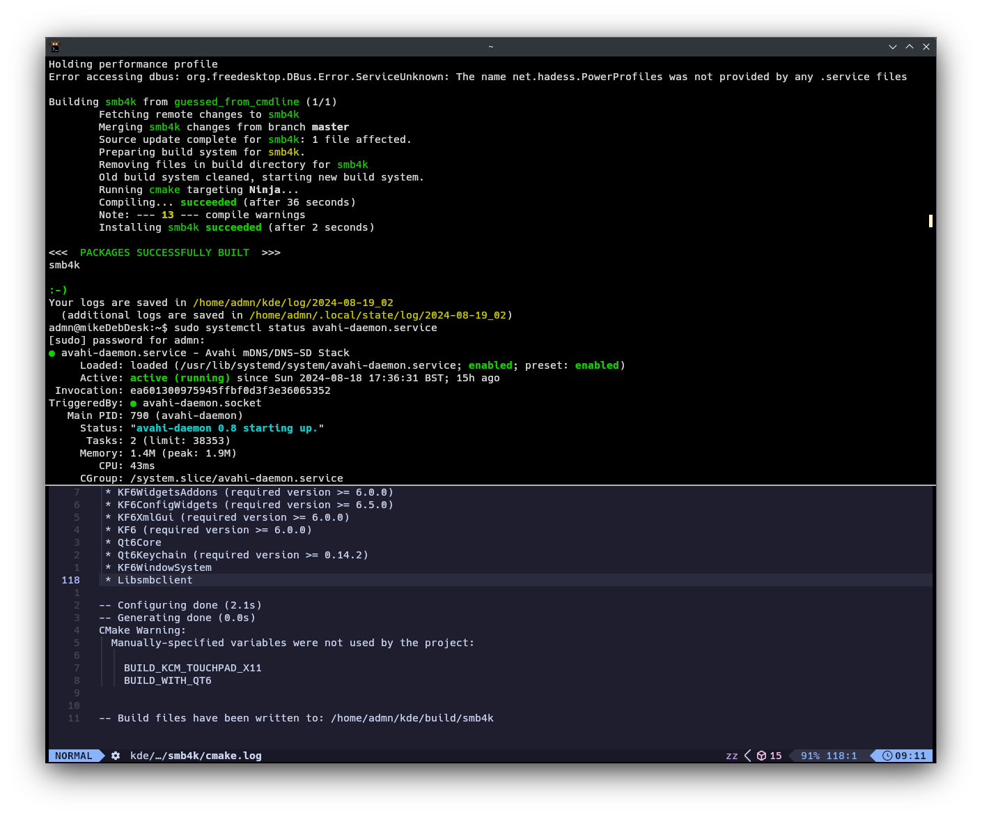Click the 'KF6XmlGui' requirement line

click(x=227, y=517)
